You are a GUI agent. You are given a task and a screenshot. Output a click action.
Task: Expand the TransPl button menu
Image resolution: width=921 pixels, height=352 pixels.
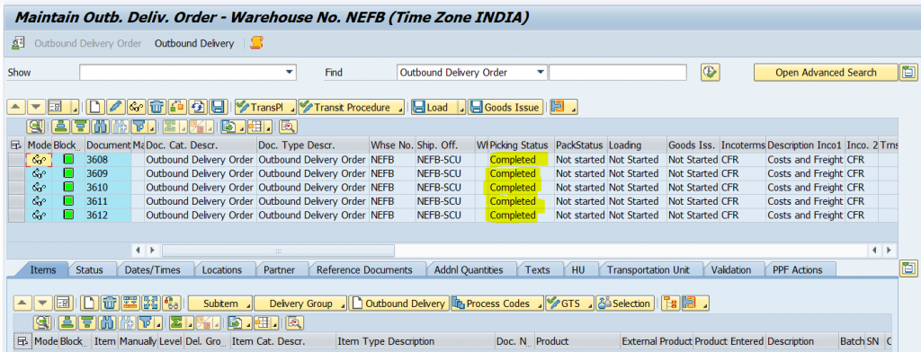coord(292,110)
